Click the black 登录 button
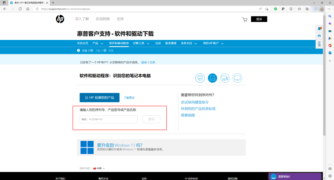 click(x=259, y=19)
